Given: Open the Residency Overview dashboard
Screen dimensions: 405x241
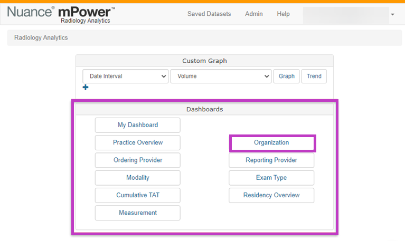Looking at the screenshot, I should click(x=271, y=195).
